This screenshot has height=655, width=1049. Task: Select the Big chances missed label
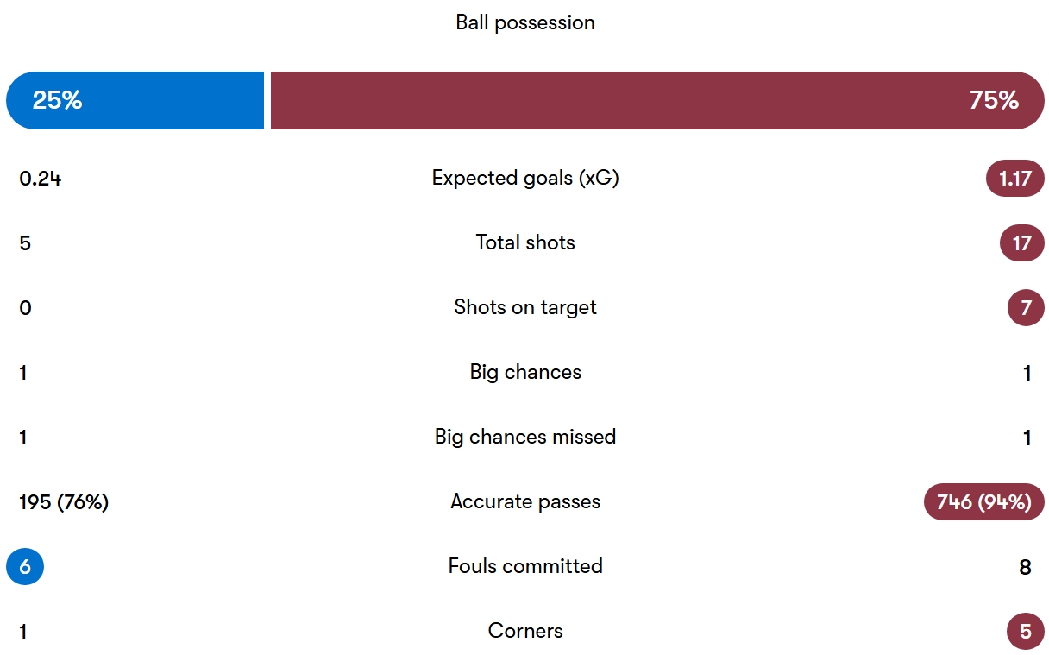click(525, 437)
